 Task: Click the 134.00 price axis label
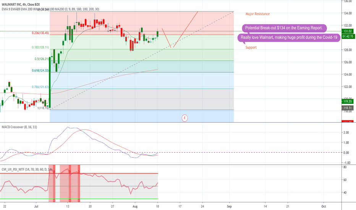(348, 13)
